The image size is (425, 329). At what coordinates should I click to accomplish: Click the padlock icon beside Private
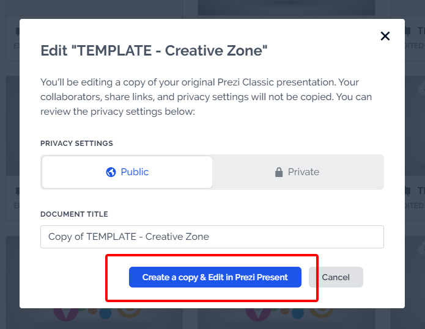[x=279, y=172]
